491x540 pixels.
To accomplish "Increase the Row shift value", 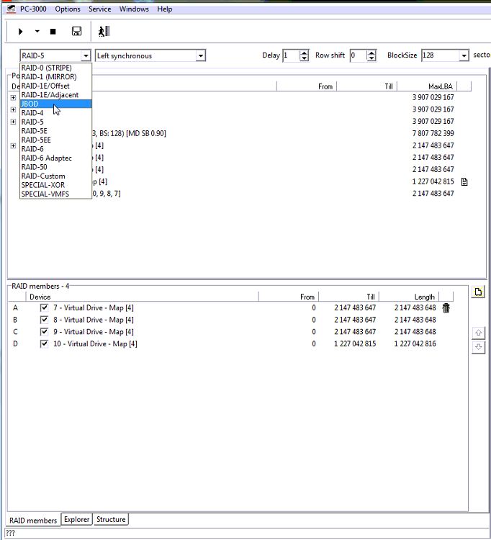I will click(371, 53).
